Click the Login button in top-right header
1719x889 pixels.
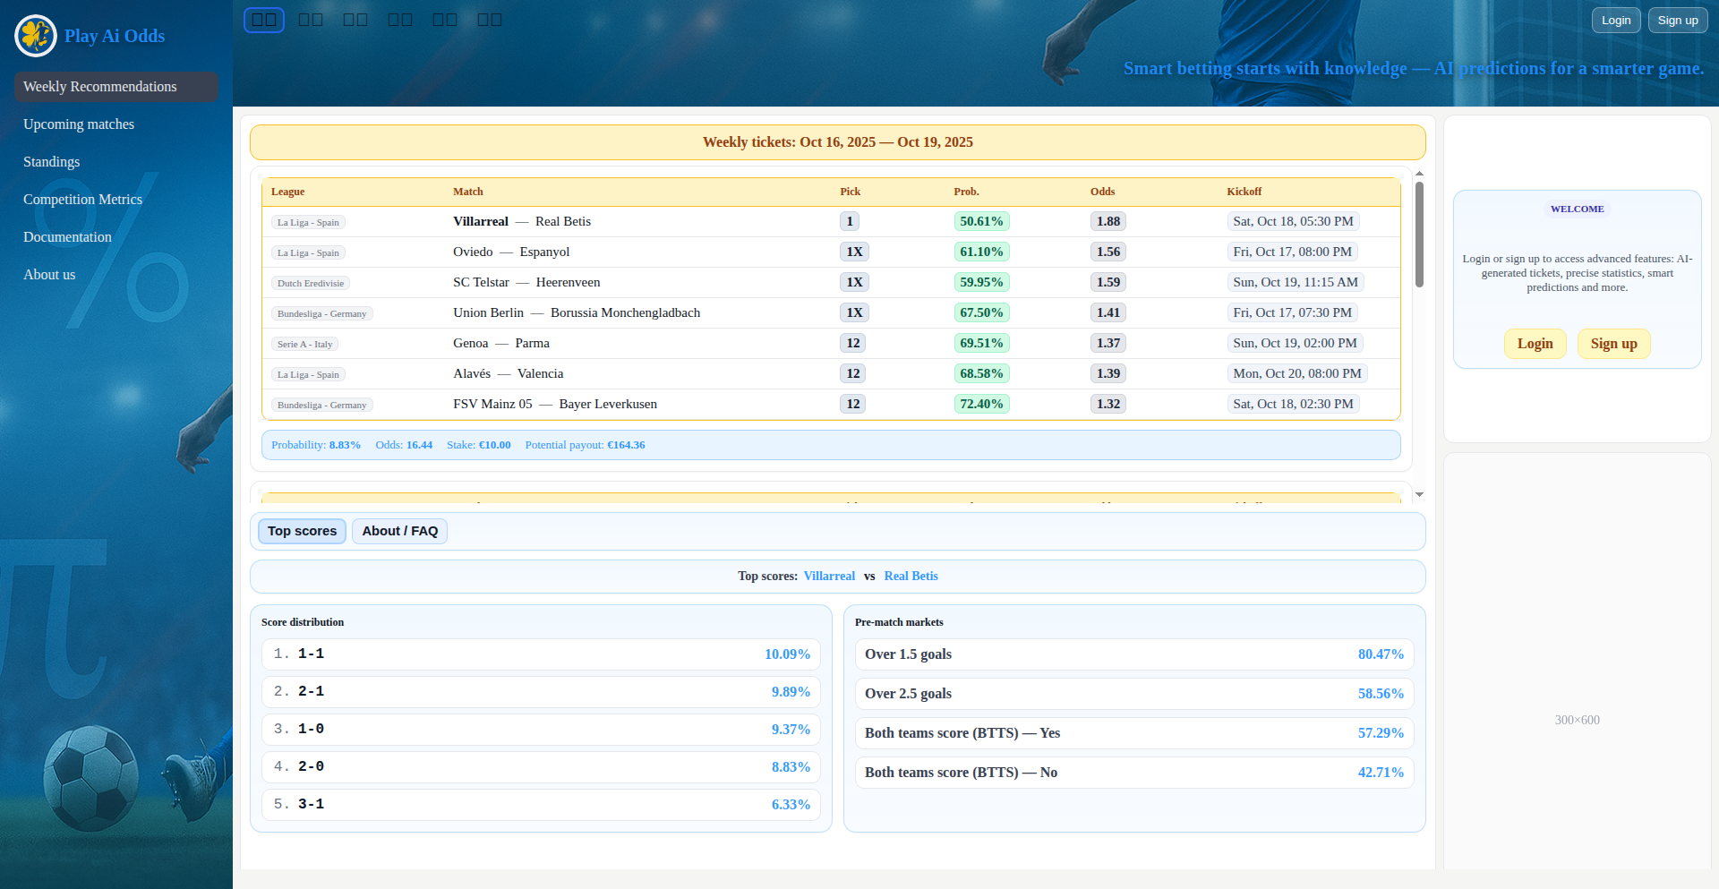[x=1615, y=21]
